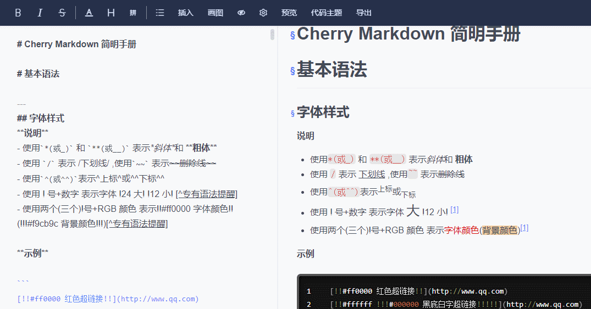Open the H heading level menu

coord(111,13)
